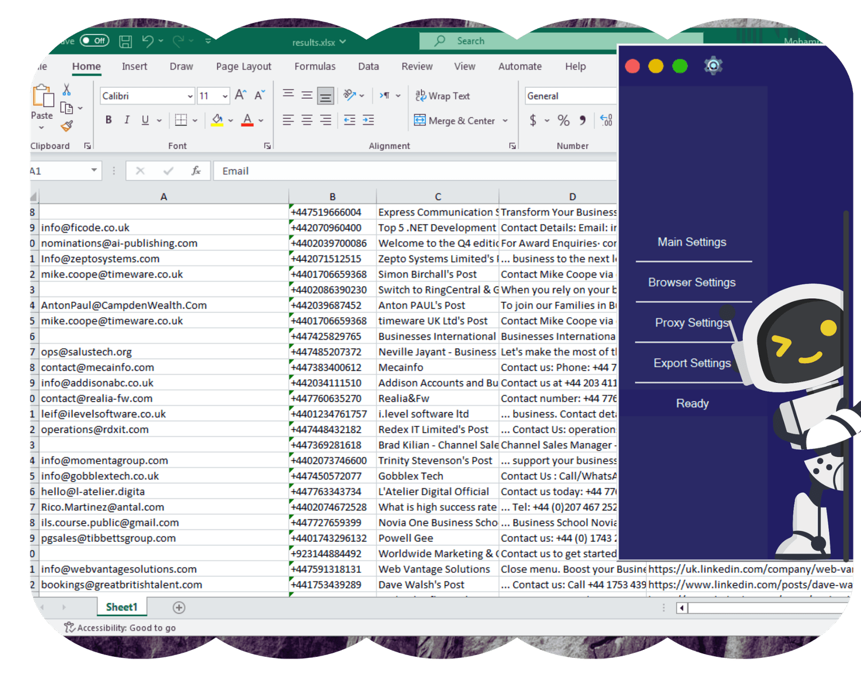Click the Ready button in the bot window
The width and height of the screenshot is (861, 674).
point(692,403)
